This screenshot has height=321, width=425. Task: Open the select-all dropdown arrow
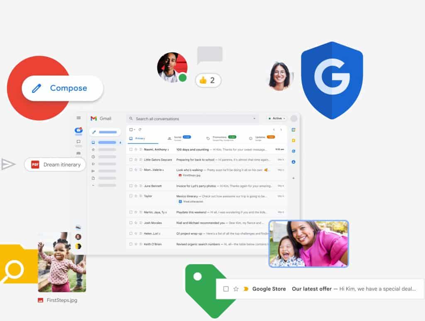click(x=134, y=130)
